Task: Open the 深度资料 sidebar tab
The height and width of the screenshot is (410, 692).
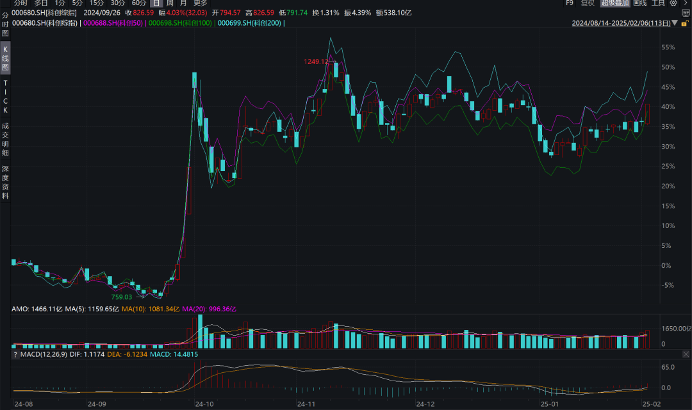Action: point(5,183)
